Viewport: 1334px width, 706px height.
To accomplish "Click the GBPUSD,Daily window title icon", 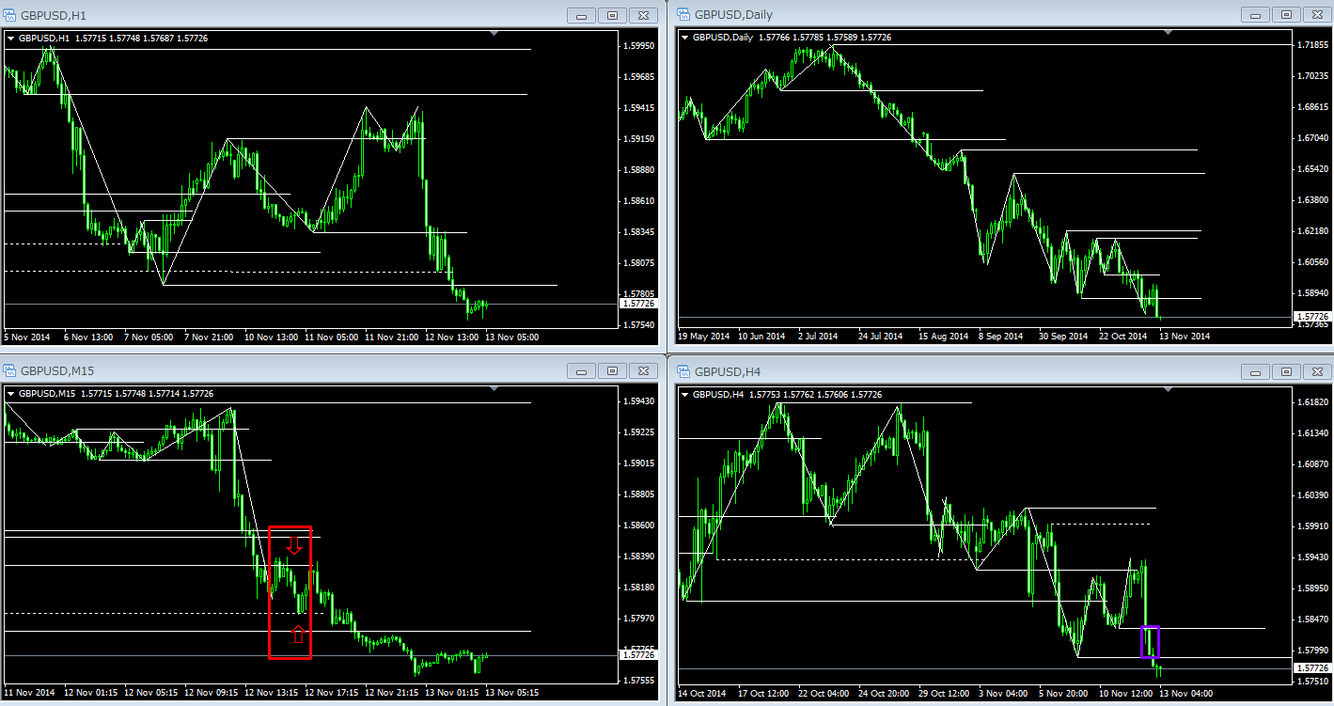I will click(x=683, y=15).
